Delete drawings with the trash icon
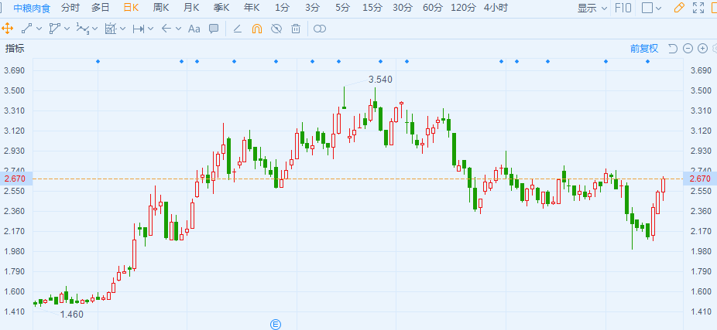The width and height of the screenshot is (717, 330). tap(296, 29)
